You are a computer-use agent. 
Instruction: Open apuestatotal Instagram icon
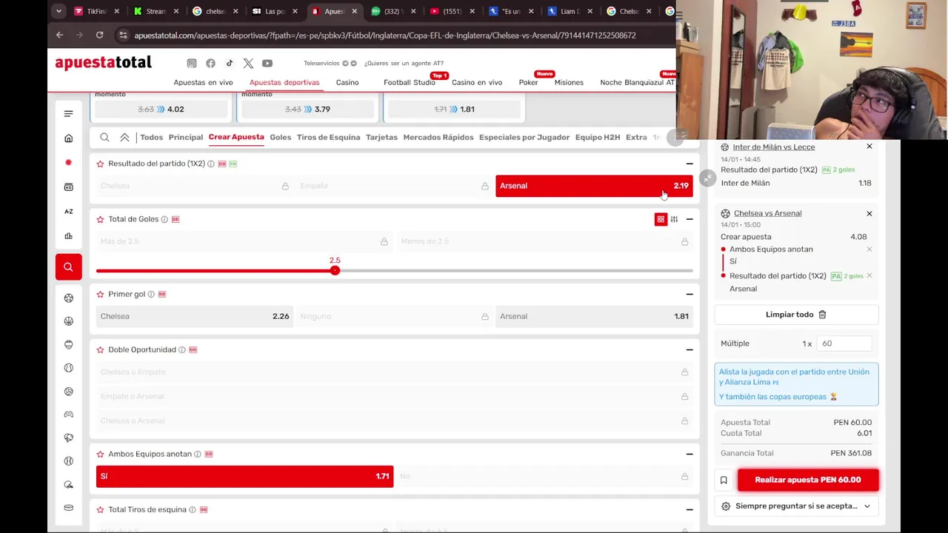(192, 63)
